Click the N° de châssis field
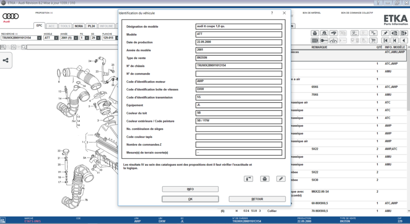 [239, 66]
